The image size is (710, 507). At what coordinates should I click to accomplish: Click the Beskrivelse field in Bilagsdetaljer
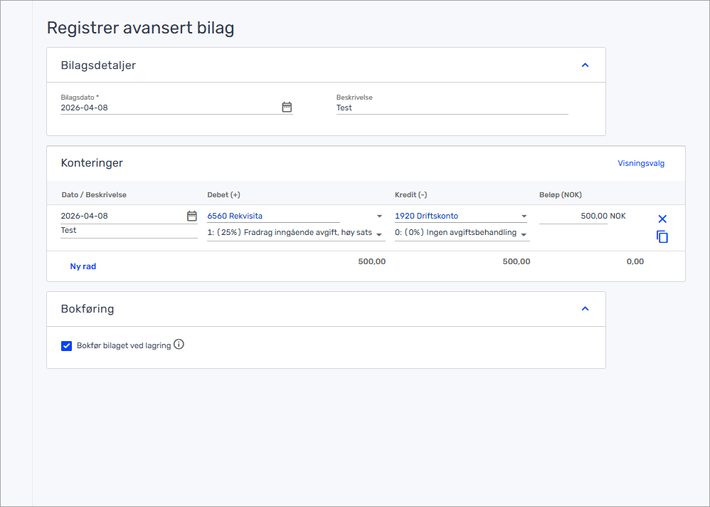(452, 108)
